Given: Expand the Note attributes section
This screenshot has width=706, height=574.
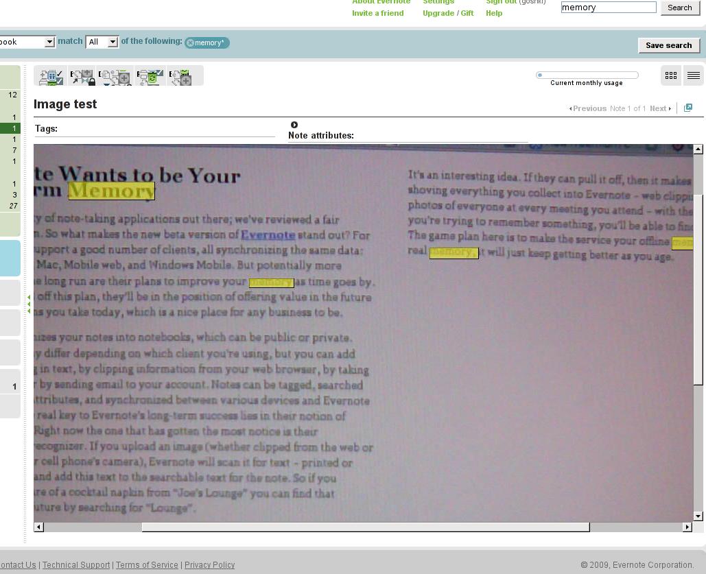Looking at the screenshot, I should [x=294, y=125].
